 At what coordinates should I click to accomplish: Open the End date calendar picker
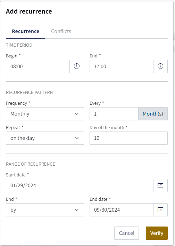(160, 210)
